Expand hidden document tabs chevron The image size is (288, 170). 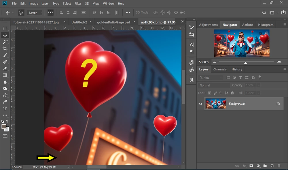[183, 22]
